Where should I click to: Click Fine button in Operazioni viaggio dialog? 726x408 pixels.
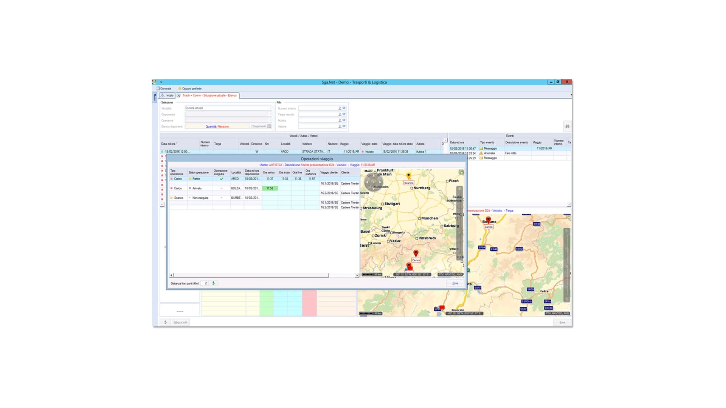coord(455,283)
